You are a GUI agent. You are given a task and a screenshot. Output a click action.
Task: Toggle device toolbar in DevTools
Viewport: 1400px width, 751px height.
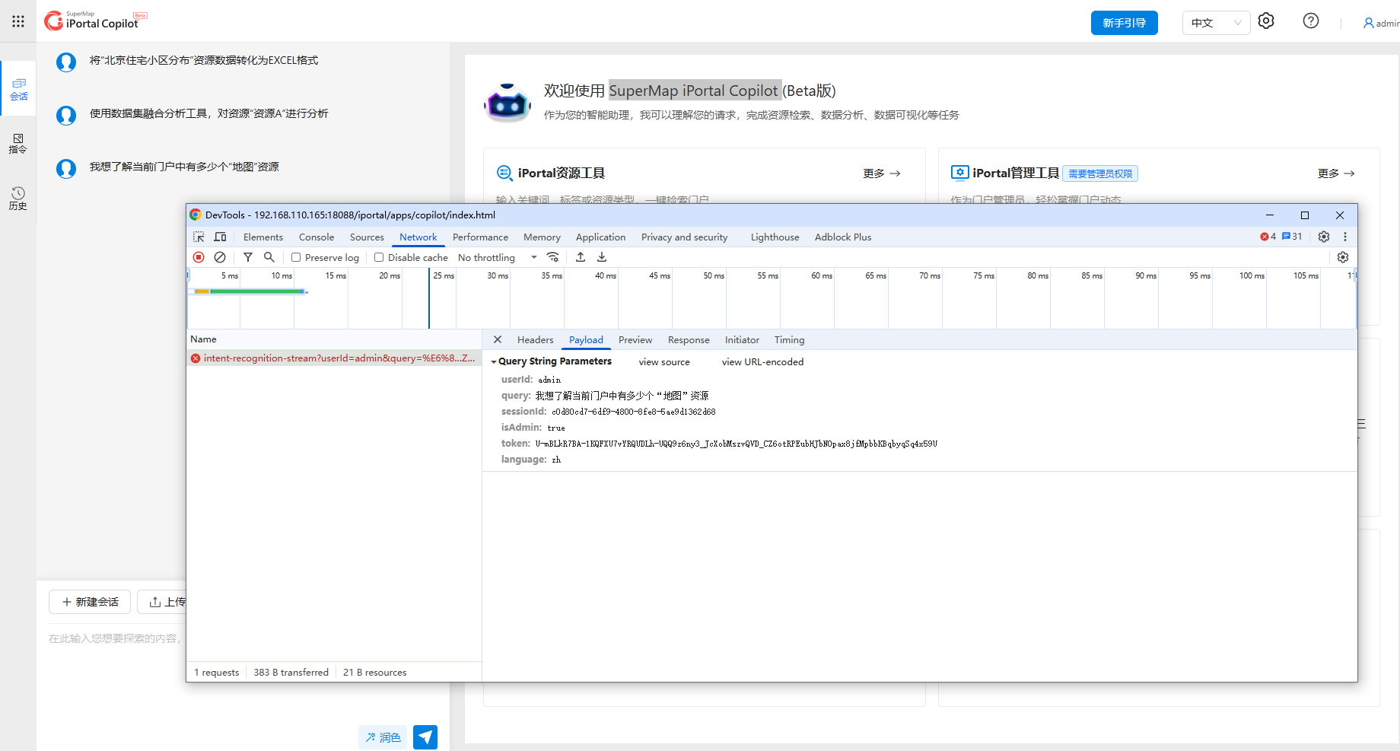pyautogui.click(x=220, y=237)
